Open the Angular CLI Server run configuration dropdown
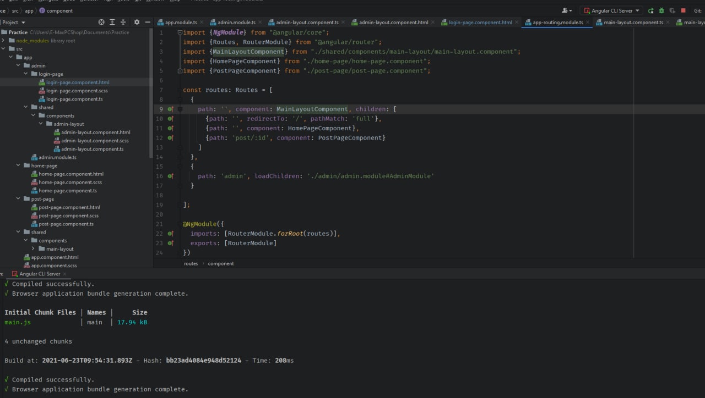Viewport: 705px width, 398px height. coord(612,10)
